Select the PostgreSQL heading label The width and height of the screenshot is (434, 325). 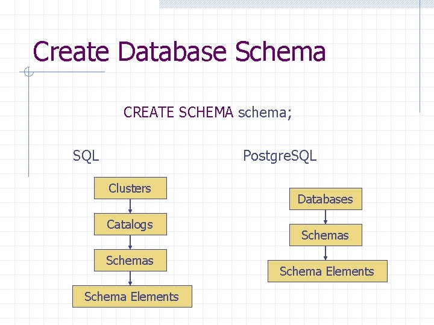click(280, 156)
